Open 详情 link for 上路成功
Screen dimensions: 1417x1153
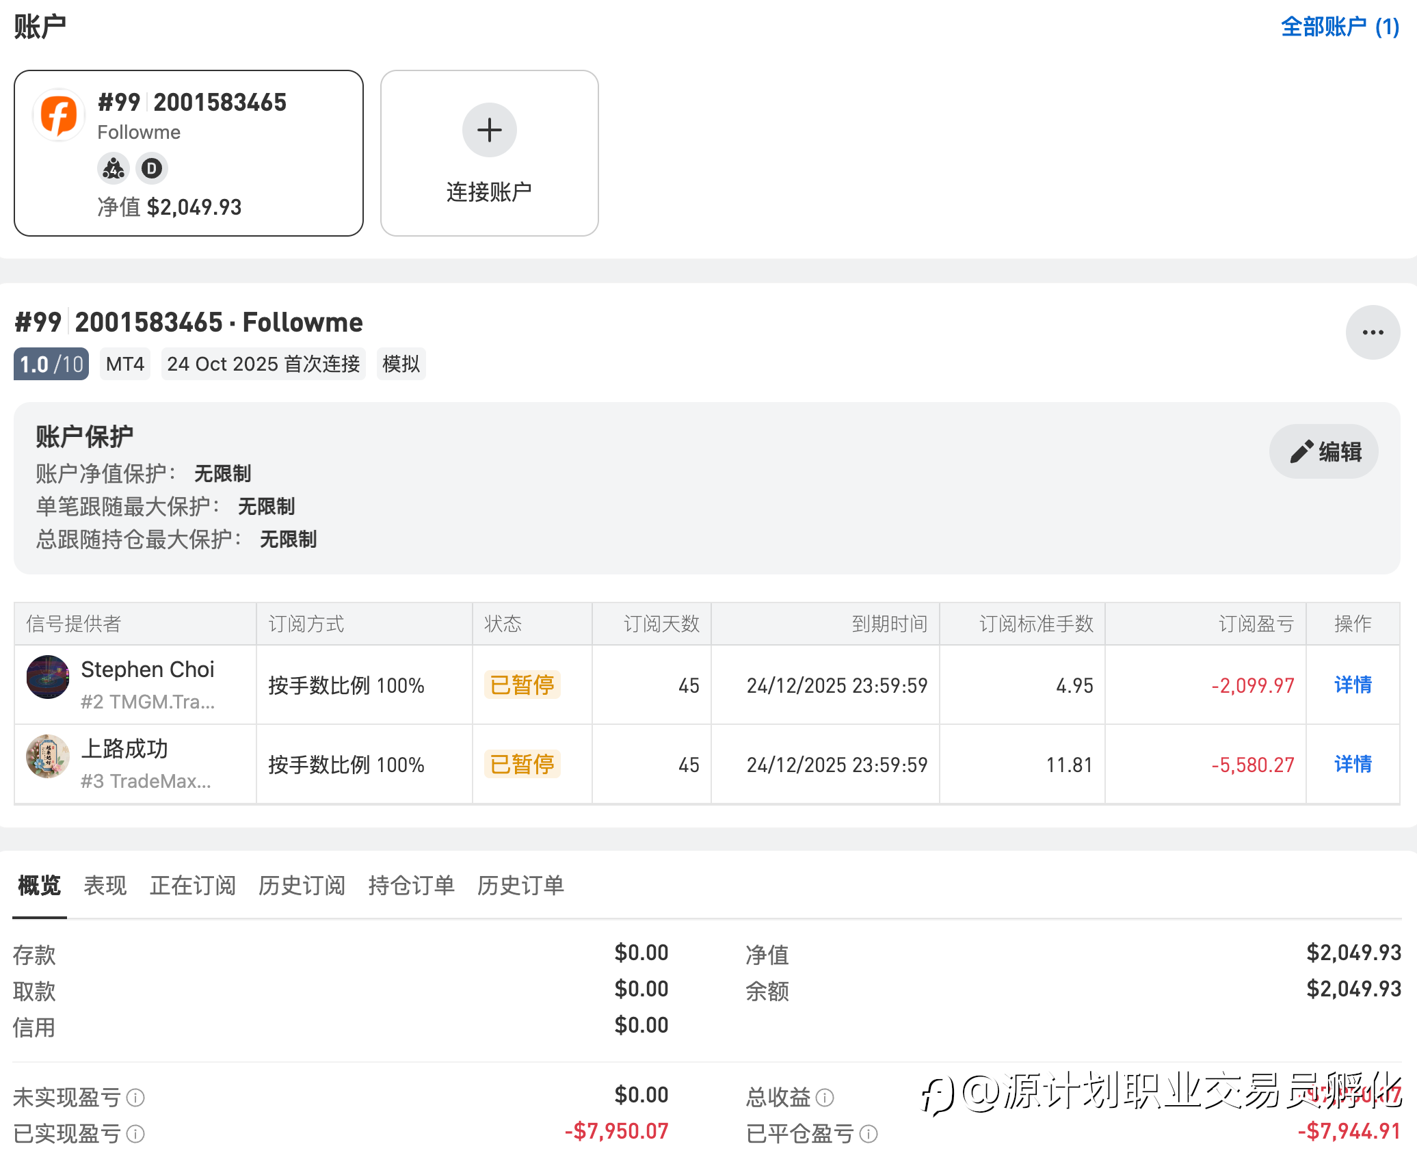pos(1353,764)
